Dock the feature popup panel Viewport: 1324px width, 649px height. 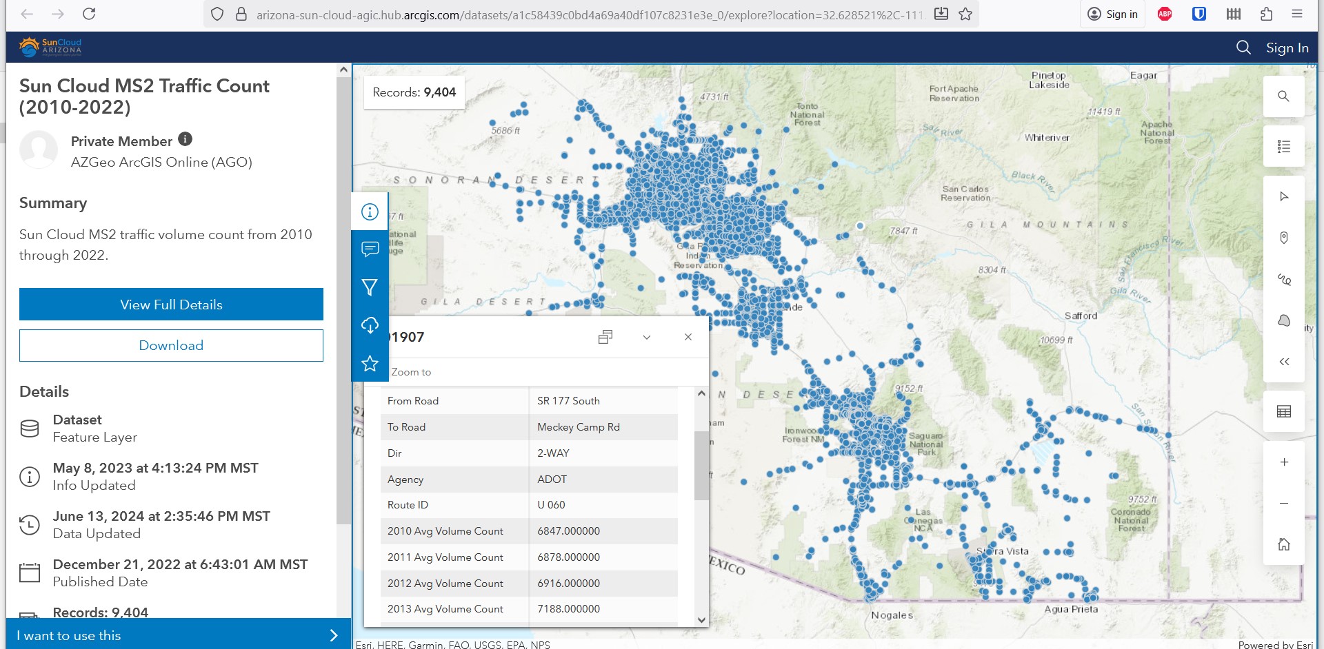coord(605,337)
